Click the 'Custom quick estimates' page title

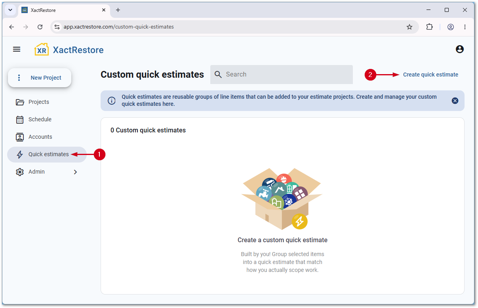coord(152,75)
